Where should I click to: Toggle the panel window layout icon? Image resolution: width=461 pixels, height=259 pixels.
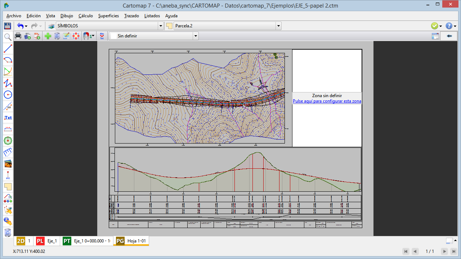tap(435, 36)
